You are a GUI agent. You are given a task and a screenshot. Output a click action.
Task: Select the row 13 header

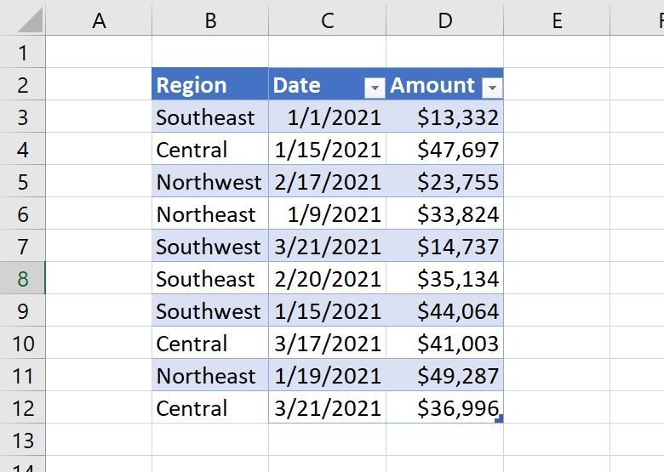point(22,441)
